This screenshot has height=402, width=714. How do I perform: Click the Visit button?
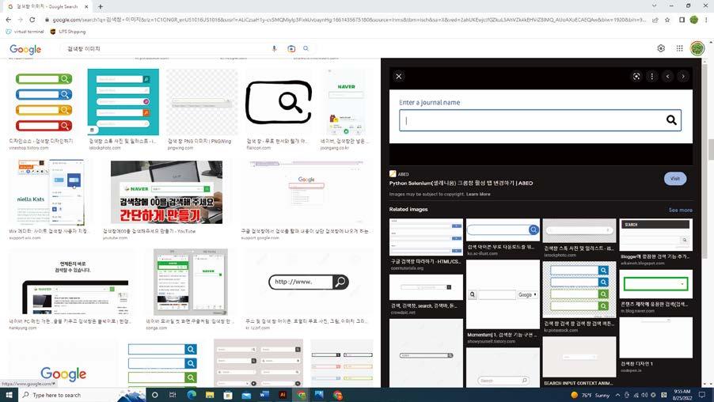pyautogui.click(x=675, y=179)
